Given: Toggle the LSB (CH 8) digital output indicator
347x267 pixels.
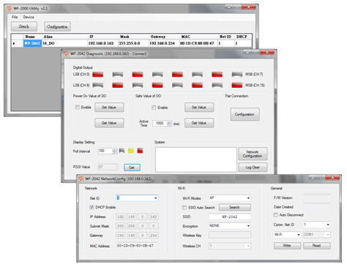Looking at the screenshot, I should point(97,85).
